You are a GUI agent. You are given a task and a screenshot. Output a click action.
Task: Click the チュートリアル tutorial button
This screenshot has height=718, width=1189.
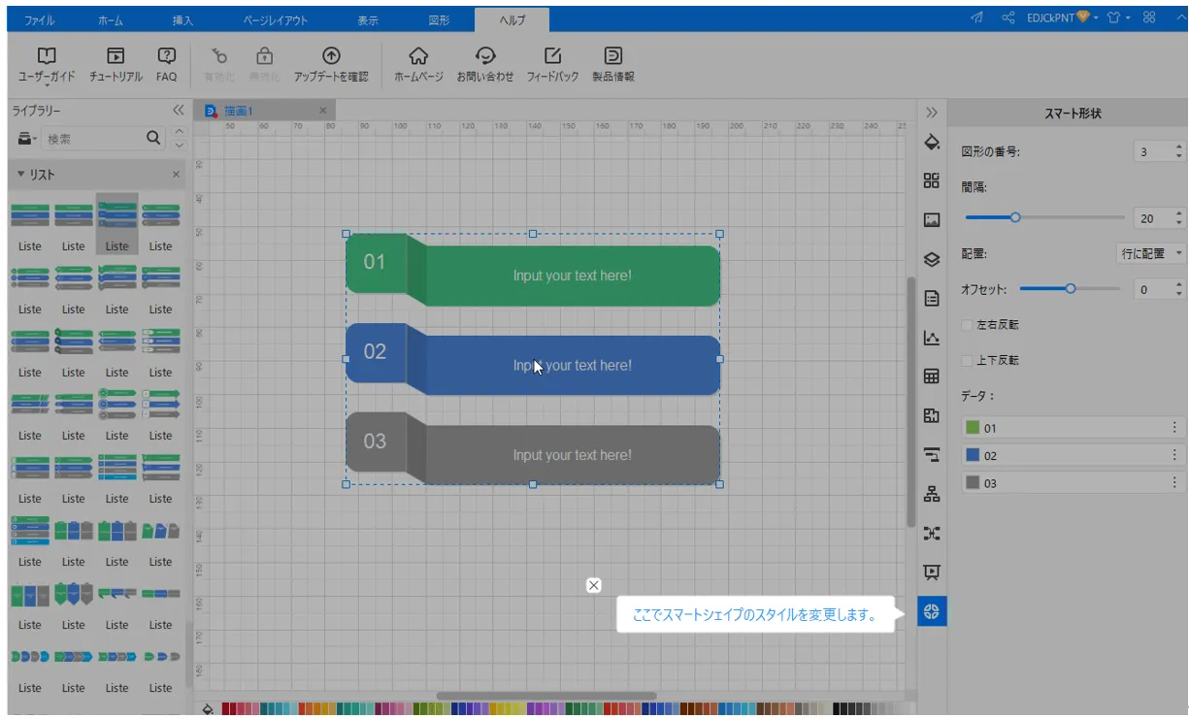pos(116,56)
